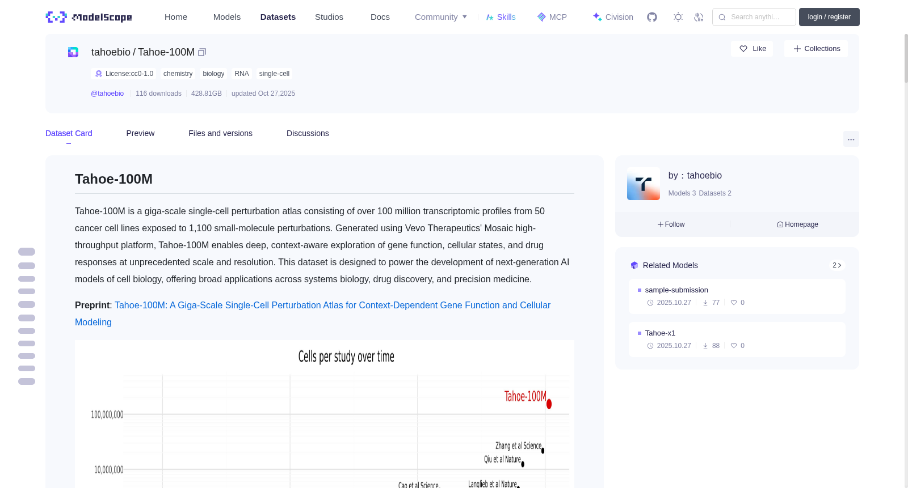Screen dimensions: 908x488
Task: Go to the Home menu item
Action: pos(176,17)
